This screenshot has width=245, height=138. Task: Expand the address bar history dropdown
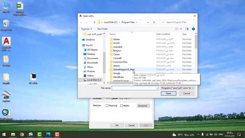[148, 22]
